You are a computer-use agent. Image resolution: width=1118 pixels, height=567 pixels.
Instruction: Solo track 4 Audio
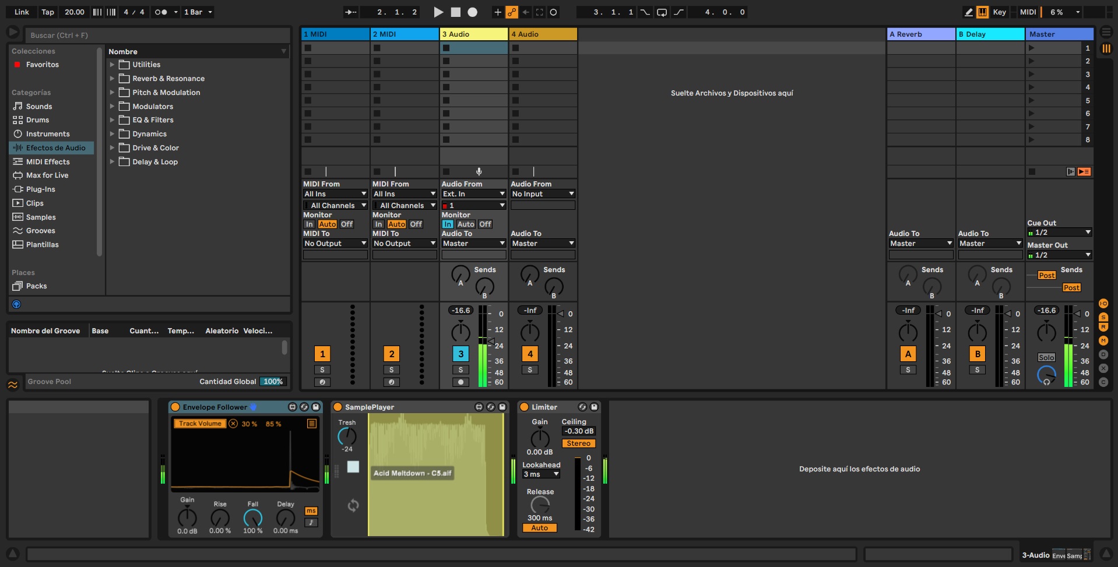coord(529,369)
